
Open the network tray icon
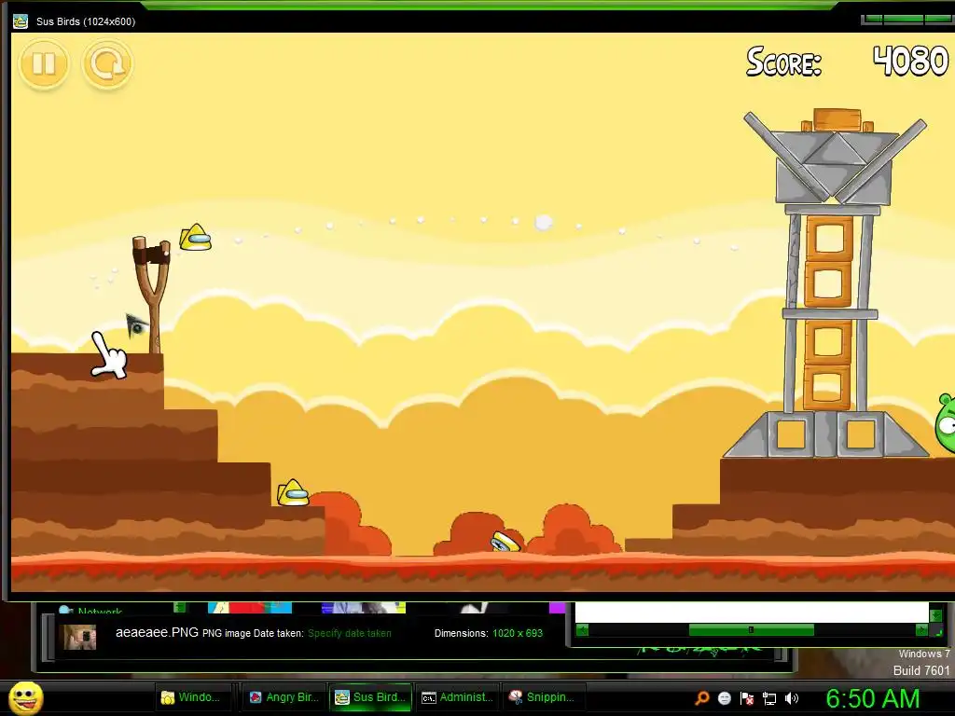pyautogui.click(x=769, y=698)
